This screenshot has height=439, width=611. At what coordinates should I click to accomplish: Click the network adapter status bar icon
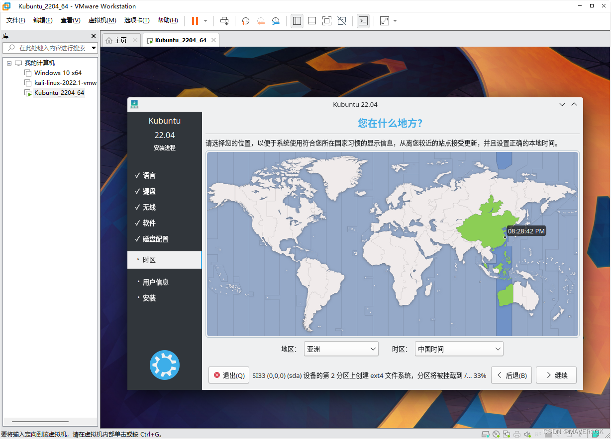pos(506,434)
